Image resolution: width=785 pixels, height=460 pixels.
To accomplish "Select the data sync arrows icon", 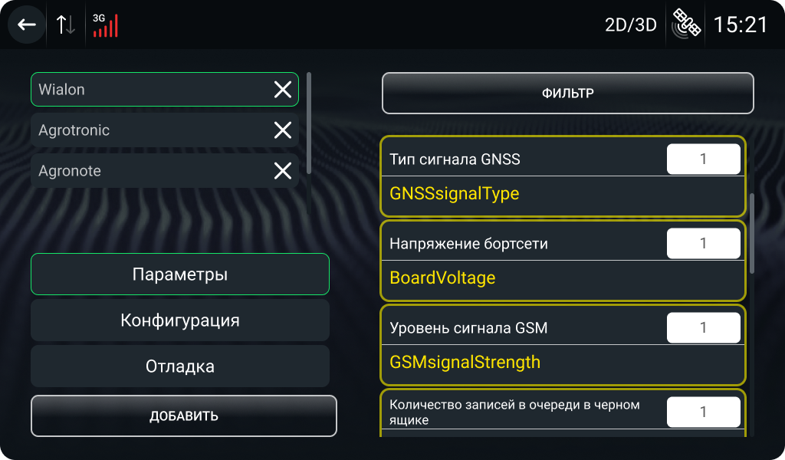I will (64, 24).
